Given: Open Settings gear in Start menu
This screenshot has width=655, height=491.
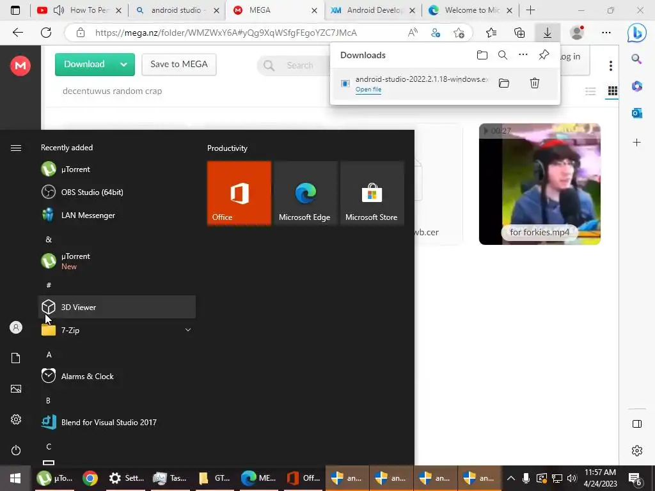Looking at the screenshot, I should (x=16, y=419).
